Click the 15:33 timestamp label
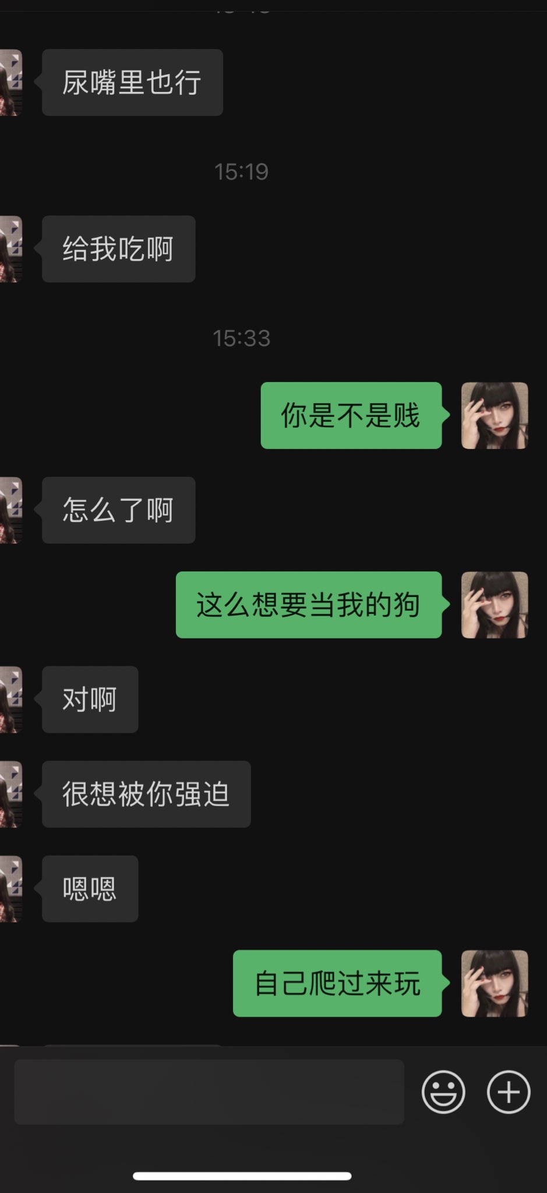The height and width of the screenshot is (1193, 547). [241, 338]
